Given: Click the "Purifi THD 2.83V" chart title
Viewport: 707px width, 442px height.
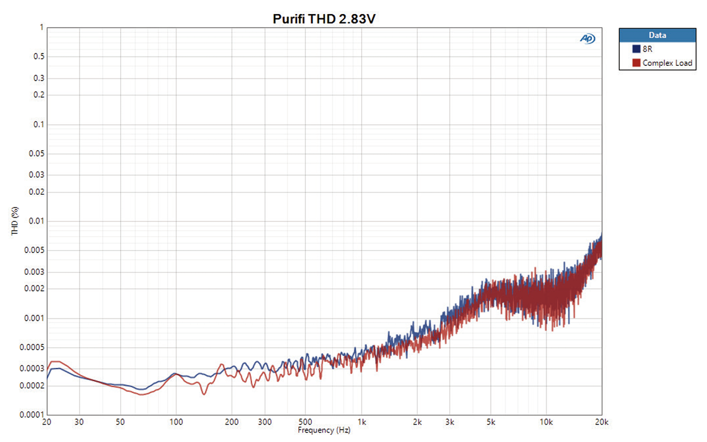Looking at the screenshot, I should point(324,19).
